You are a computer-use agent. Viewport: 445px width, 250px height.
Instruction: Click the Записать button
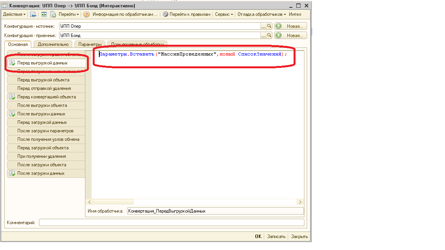pos(276,236)
